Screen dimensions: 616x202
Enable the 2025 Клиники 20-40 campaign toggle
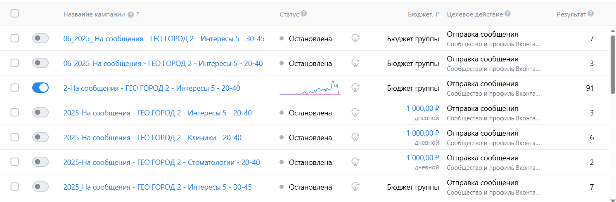click(x=40, y=137)
